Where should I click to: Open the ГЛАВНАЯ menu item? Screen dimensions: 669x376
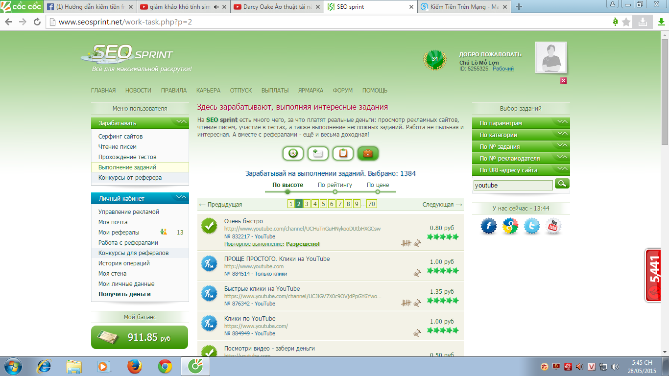[x=103, y=90]
